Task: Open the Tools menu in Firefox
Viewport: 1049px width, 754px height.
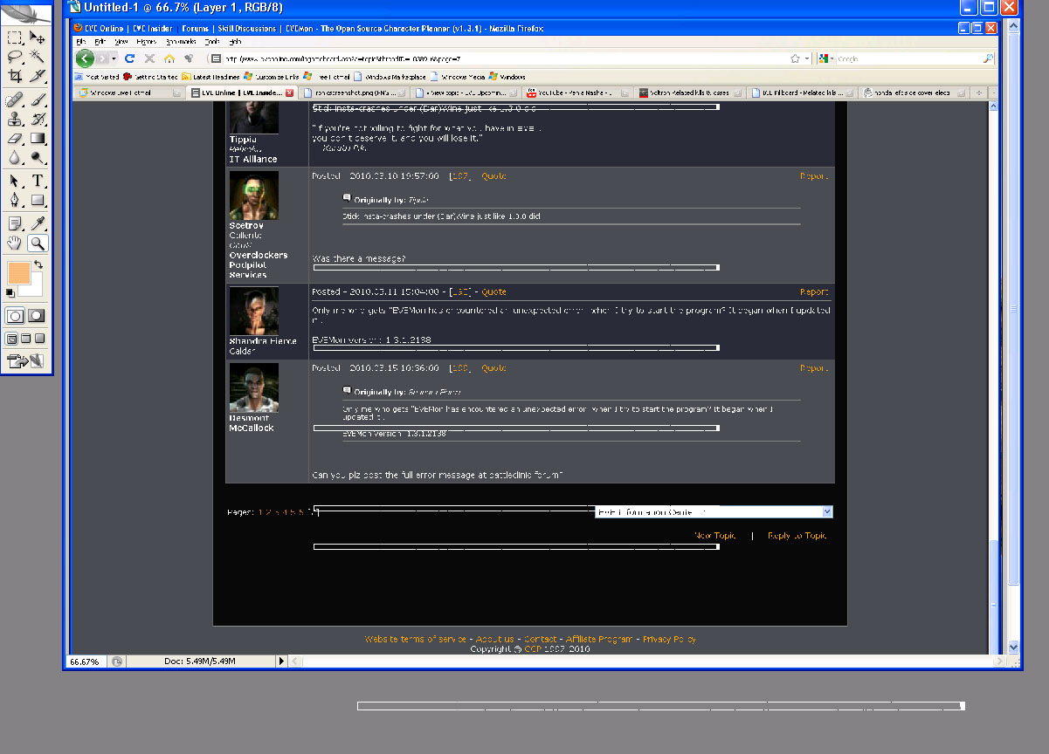Action: 212,42
